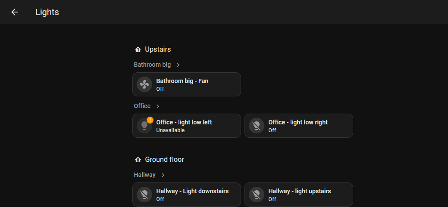Click the Office light low left bulb icon

[x=144, y=126]
